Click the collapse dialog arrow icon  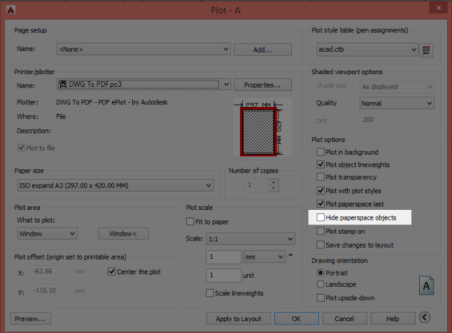click(425, 318)
